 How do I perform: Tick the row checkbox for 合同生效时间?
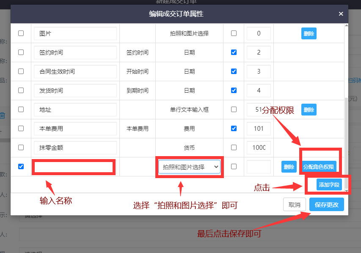21,71
